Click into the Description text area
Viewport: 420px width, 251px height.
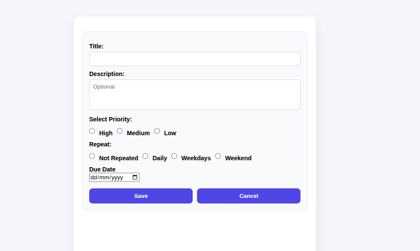pyautogui.click(x=194, y=95)
